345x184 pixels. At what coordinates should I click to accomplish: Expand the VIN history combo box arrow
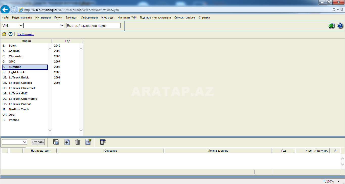(61, 26)
